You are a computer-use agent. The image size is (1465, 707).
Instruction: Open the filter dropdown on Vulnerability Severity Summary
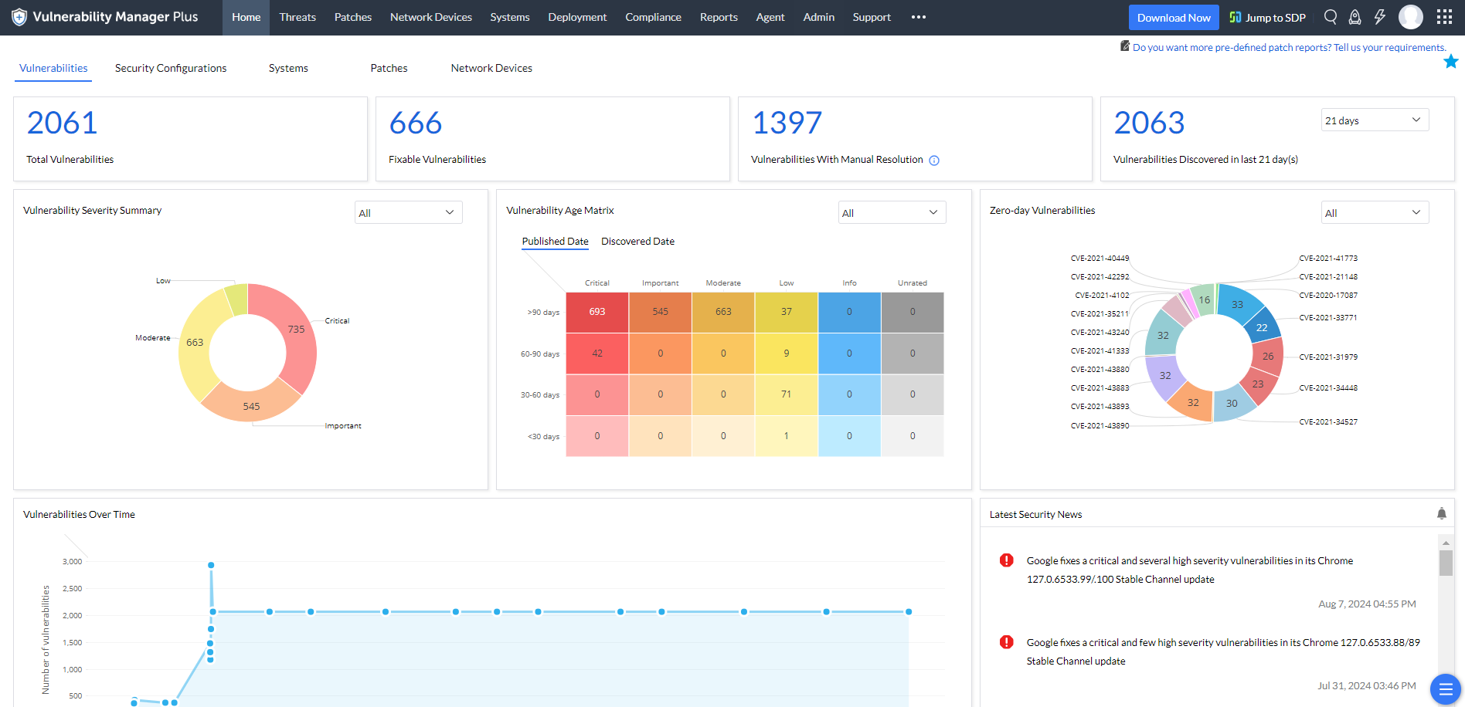[408, 212]
